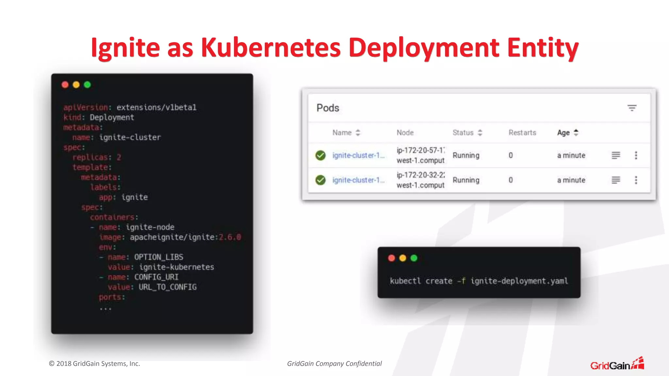This screenshot has height=376, width=669.
Task: Select node text ip-172-20-57-1
Action: point(421,150)
